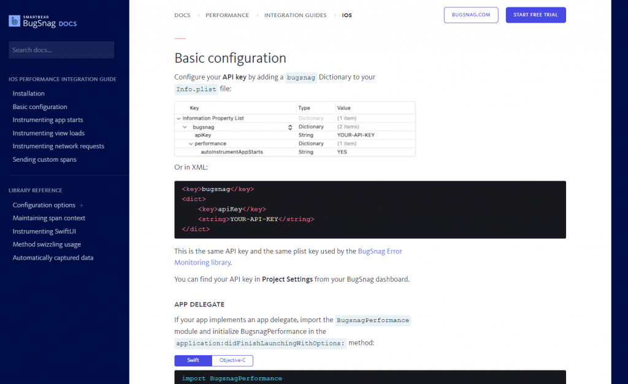Switch to the Objective-C code tab
This screenshot has height=384, width=628.
click(x=232, y=360)
